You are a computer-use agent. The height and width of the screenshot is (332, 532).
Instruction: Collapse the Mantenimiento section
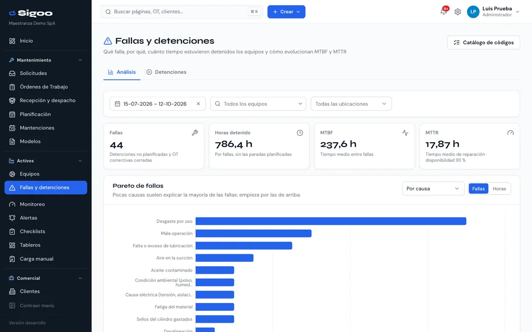pos(80,60)
